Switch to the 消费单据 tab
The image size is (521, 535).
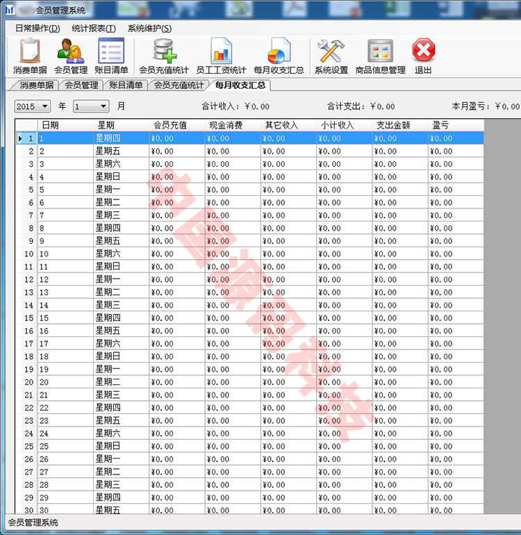coord(36,85)
